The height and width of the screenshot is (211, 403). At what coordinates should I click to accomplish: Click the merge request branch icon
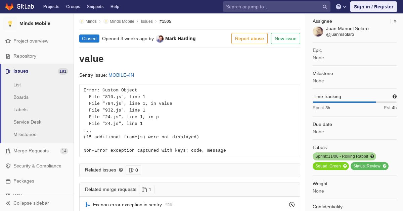[87, 205]
